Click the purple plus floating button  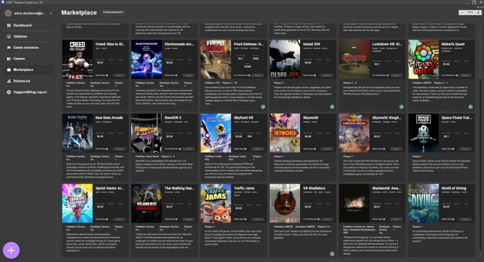11,250
